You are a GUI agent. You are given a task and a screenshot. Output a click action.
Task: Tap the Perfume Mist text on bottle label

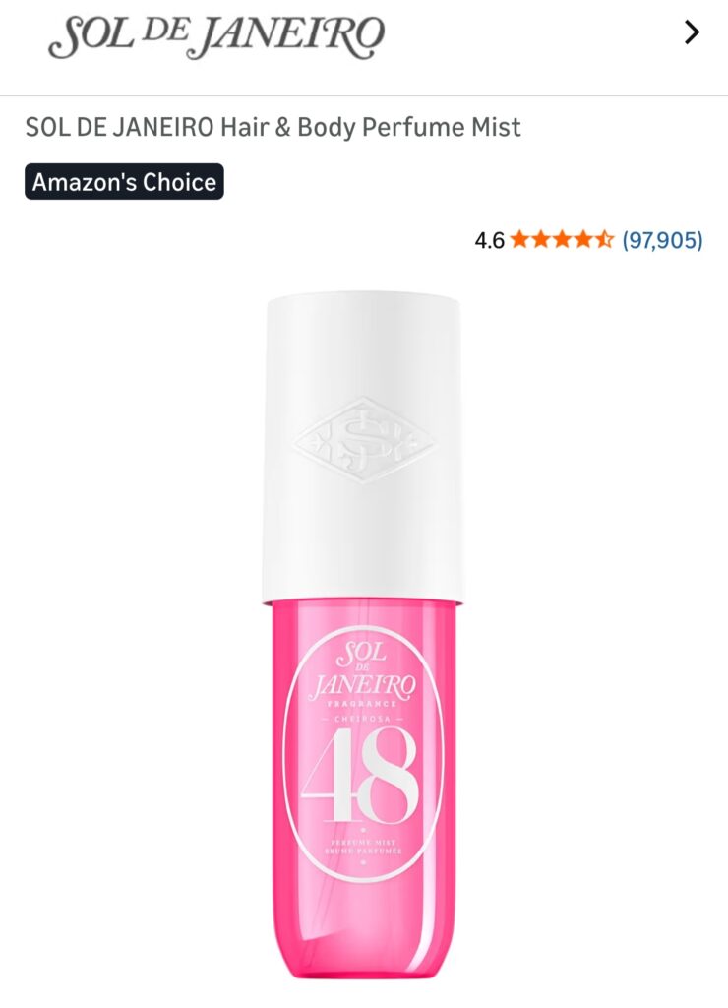click(363, 842)
